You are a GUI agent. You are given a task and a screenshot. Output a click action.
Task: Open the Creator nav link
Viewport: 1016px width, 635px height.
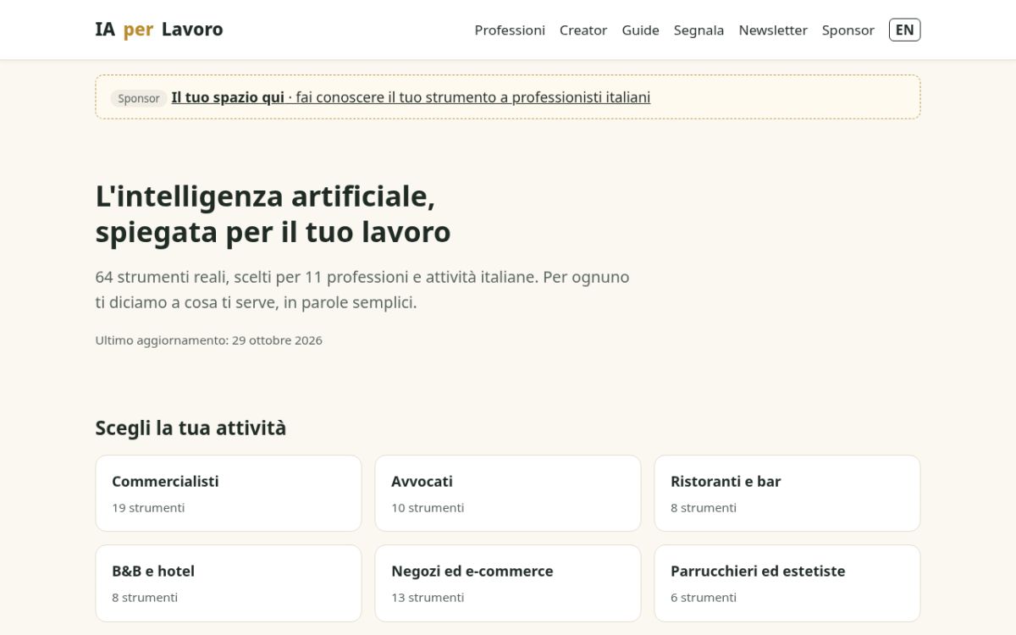pos(583,30)
